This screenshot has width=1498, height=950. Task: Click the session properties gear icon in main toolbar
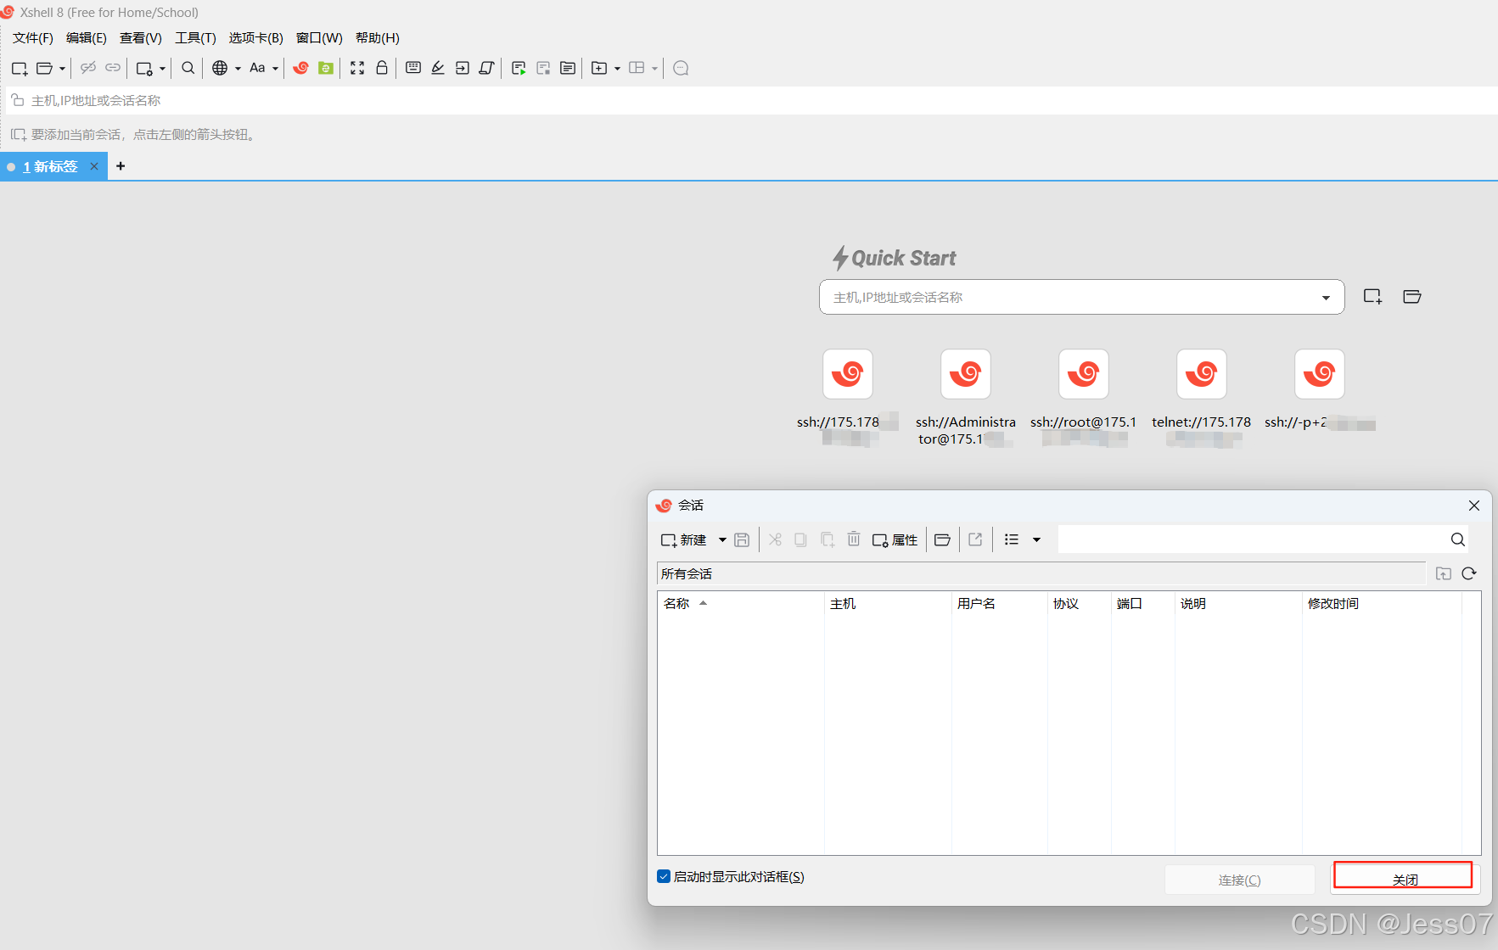pyautogui.click(x=144, y=68)
